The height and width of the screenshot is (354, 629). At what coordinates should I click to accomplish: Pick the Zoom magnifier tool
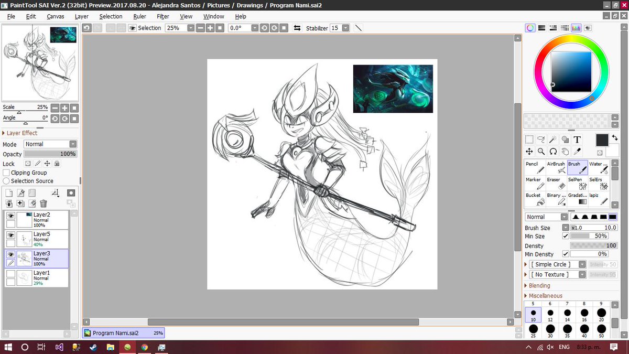(x=541, y=152)
